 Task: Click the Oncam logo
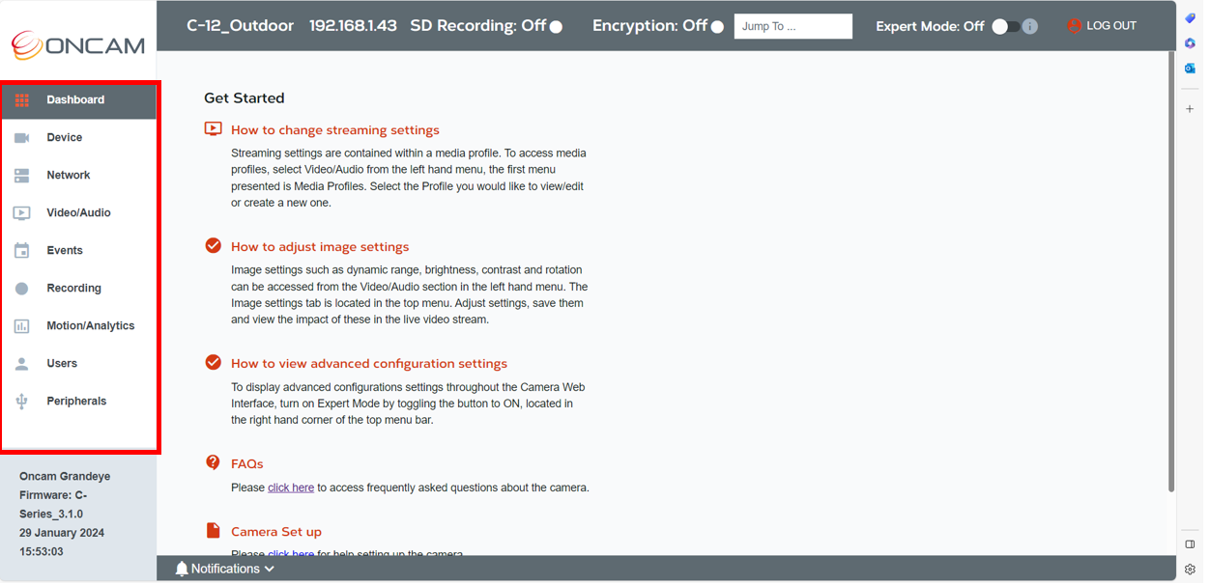[x=78, y=44]
